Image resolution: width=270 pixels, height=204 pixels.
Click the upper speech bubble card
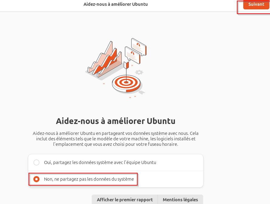(x=139, y=47)
